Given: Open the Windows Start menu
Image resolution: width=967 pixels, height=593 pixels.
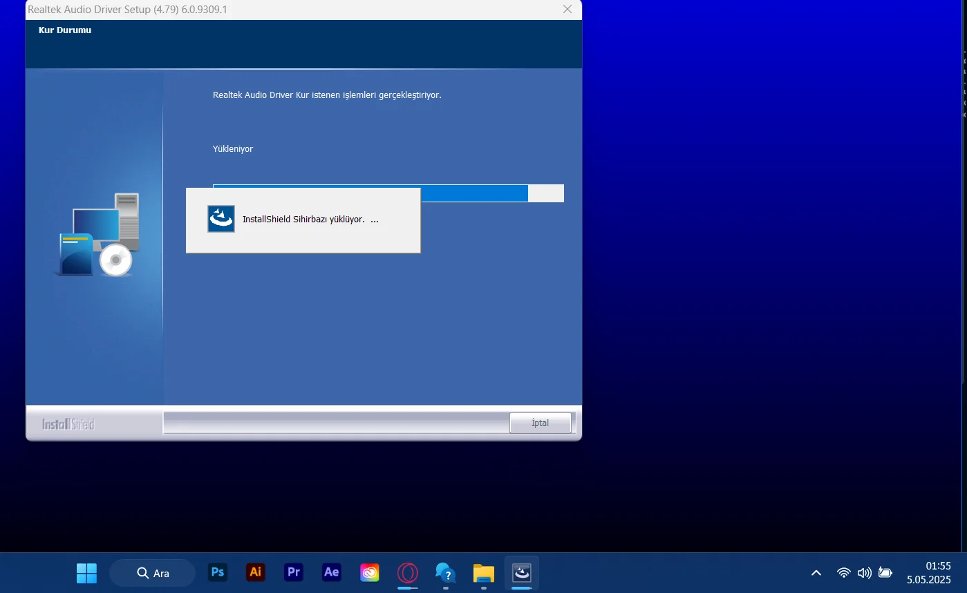Looking at the screenshot, I should 86,573.
